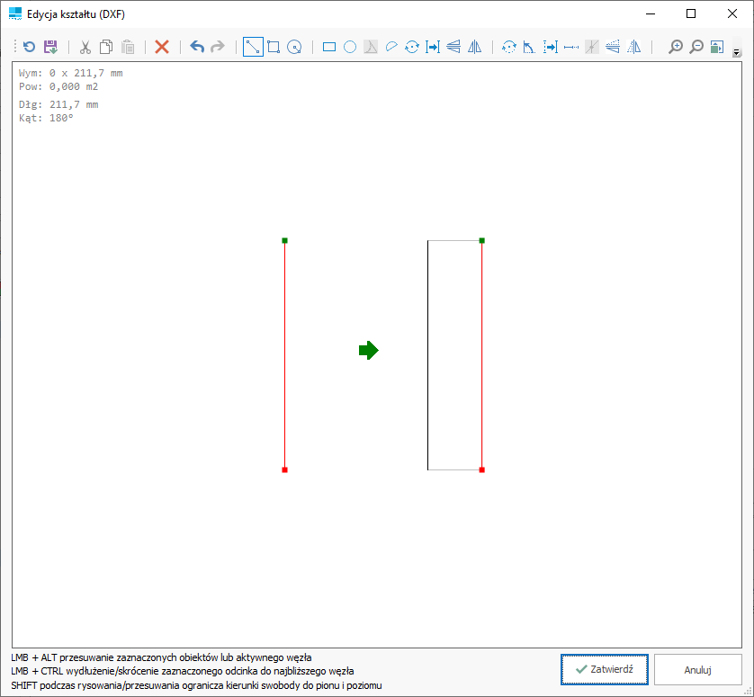Select the circle with nodes tool
The image size is (754, 697).
pyautogui.click(x=294, y=47)
